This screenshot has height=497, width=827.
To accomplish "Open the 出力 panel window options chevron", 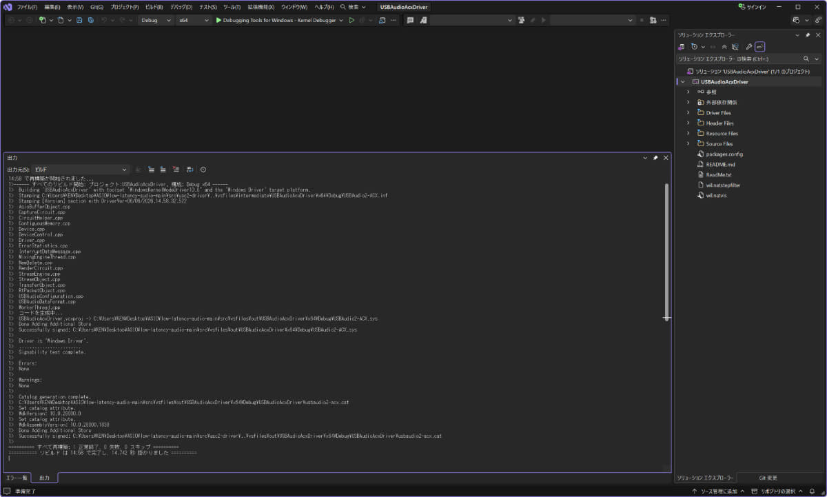I will tap(645, 158).
